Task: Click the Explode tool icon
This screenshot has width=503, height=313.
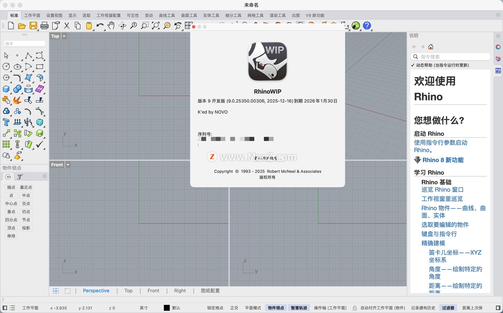Action: tap(17, 100)
